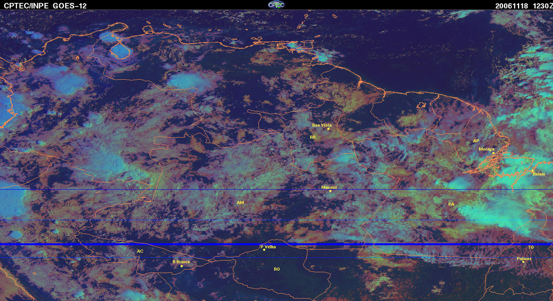
Task: Click the CPTEC/INPE GOES-12 title text
Action: [x=45, y=5]
